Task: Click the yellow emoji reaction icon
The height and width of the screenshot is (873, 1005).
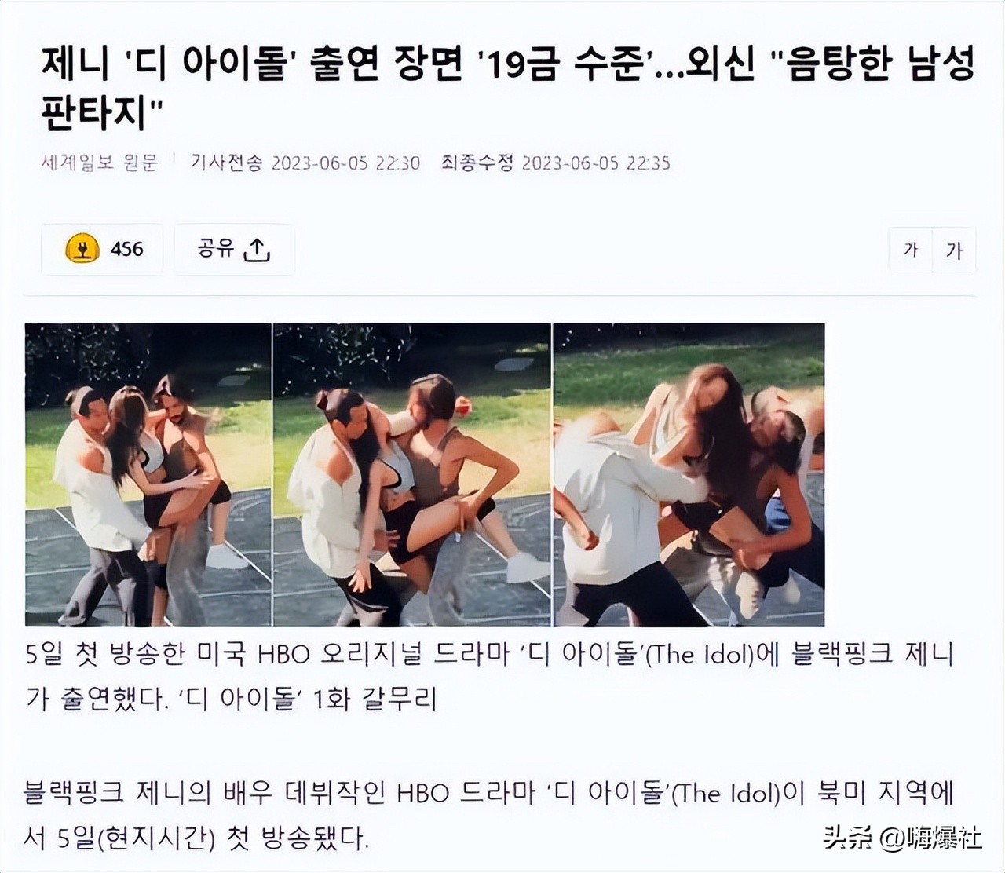Action: [x=82, y=249]
